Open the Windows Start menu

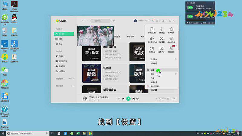pos(3,134)
